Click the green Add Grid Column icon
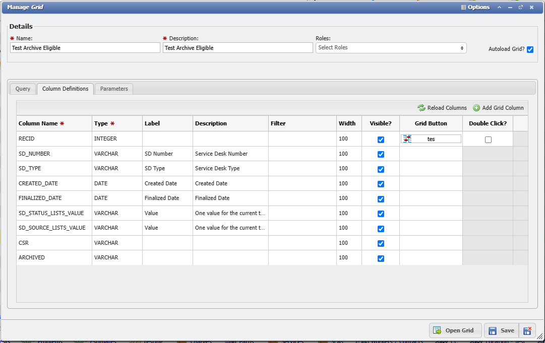This screenshot has width=545, height=343. 476,108
